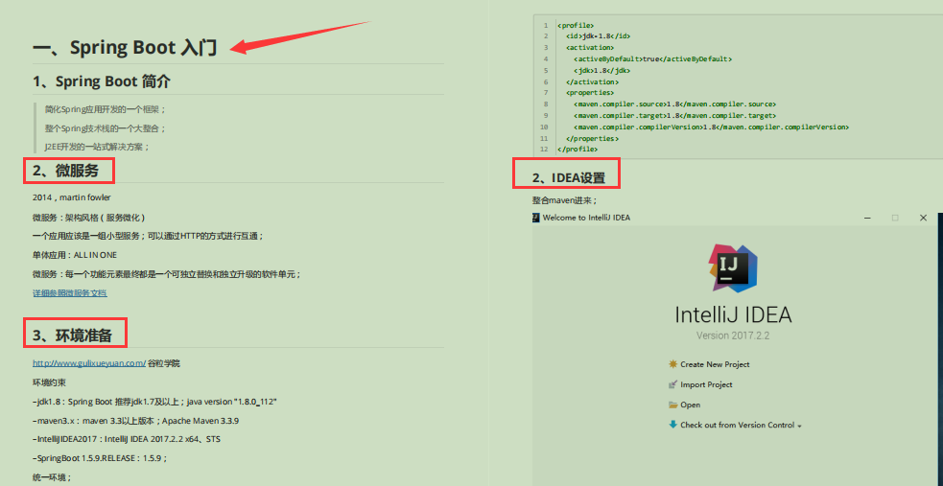Viewport: 943px width, 486px height.
Task: Click the opening <profile> tag line
Action: point(577,25)
